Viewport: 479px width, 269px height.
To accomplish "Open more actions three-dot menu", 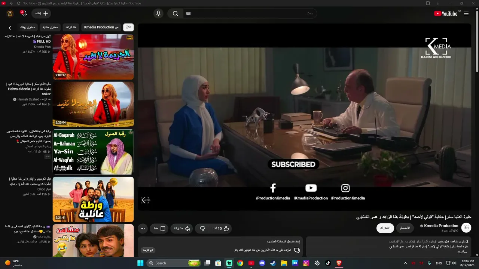I will 143,229.
